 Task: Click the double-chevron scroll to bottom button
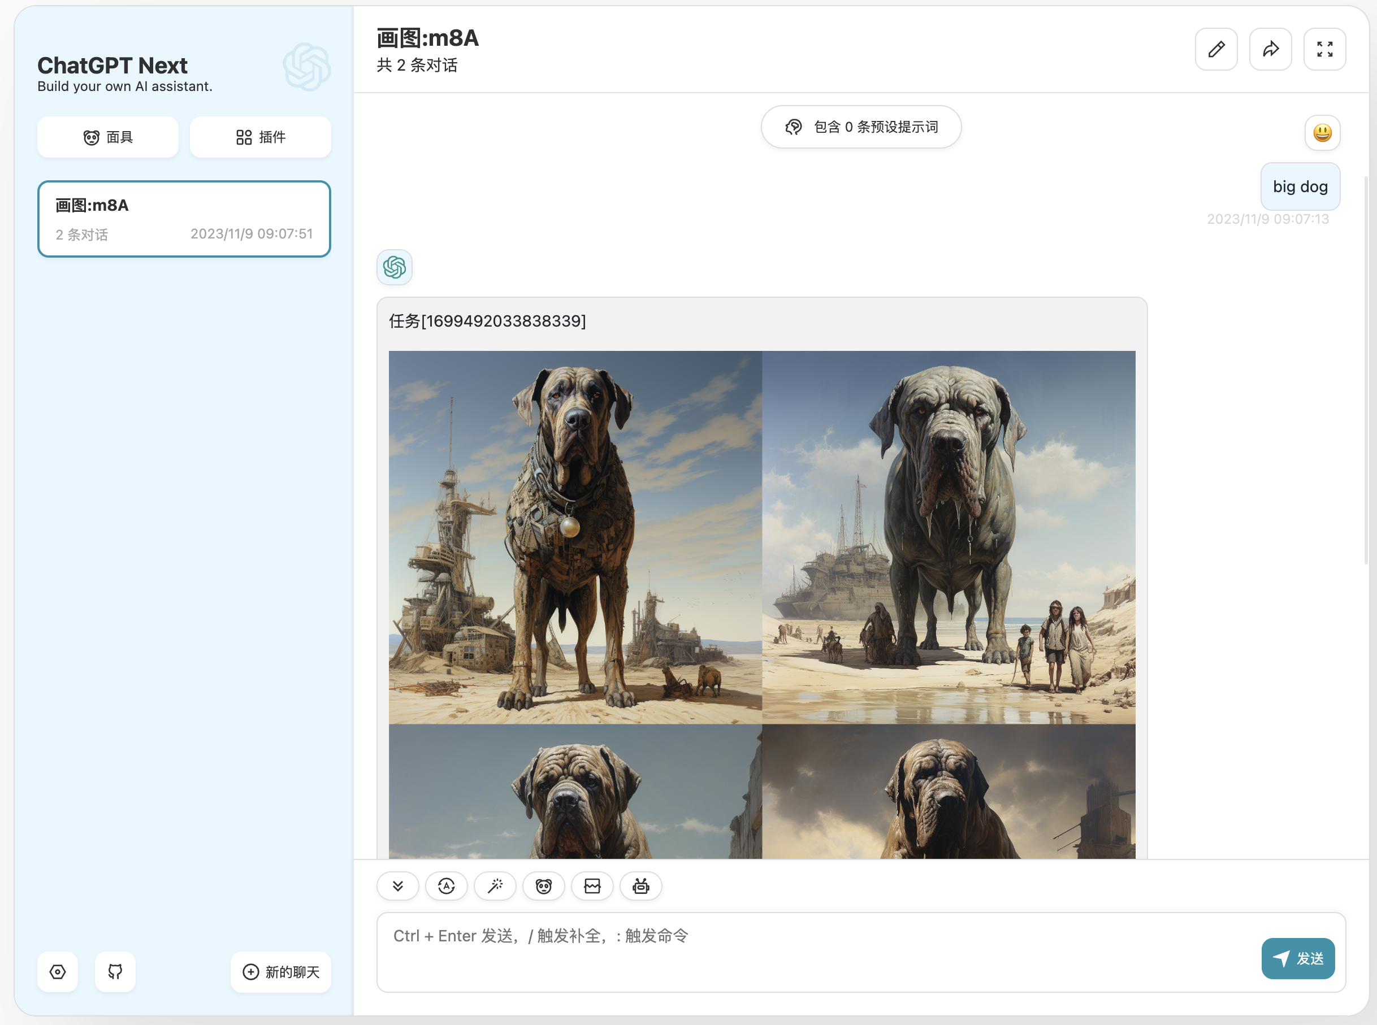398,886
